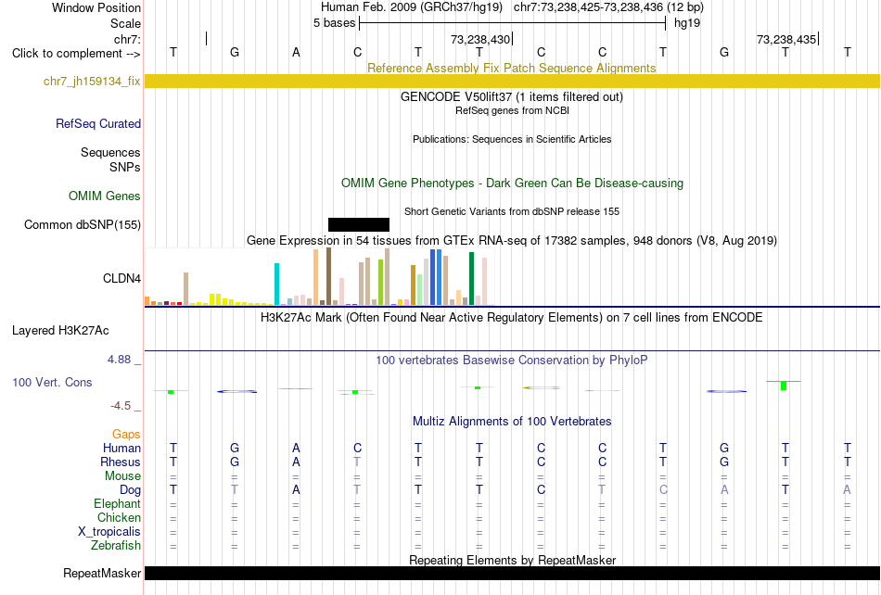Open the H3K27Ac Mark ENCODE track title

[x=512, y=317]
